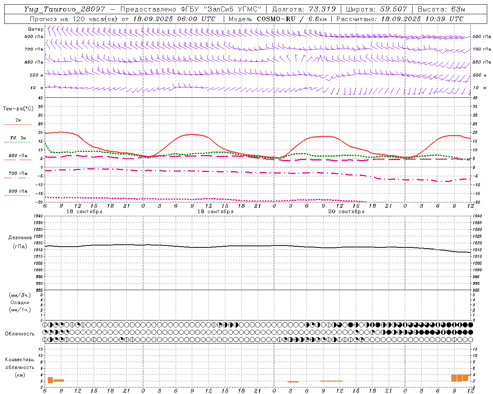Click the tall orange convective bar at chart end
The image size is (493, 394).
click(x=461, y=378)
